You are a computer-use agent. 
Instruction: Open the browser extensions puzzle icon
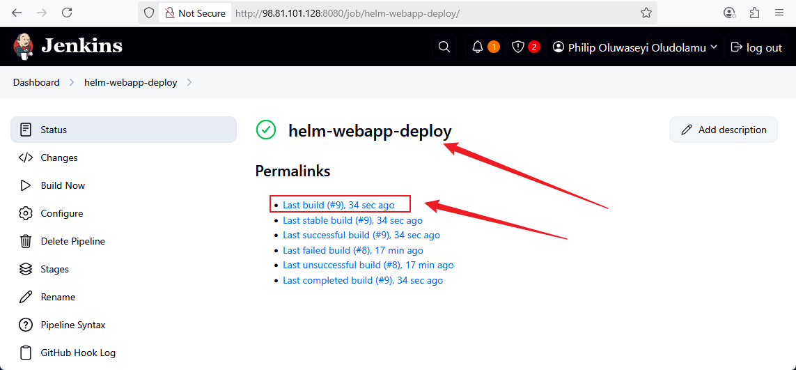pyautogui.click(x=754, y=13)
